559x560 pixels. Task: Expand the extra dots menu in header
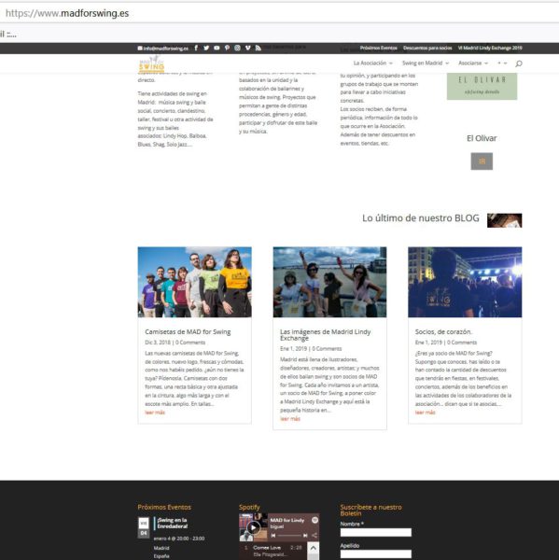click(502, 63)
